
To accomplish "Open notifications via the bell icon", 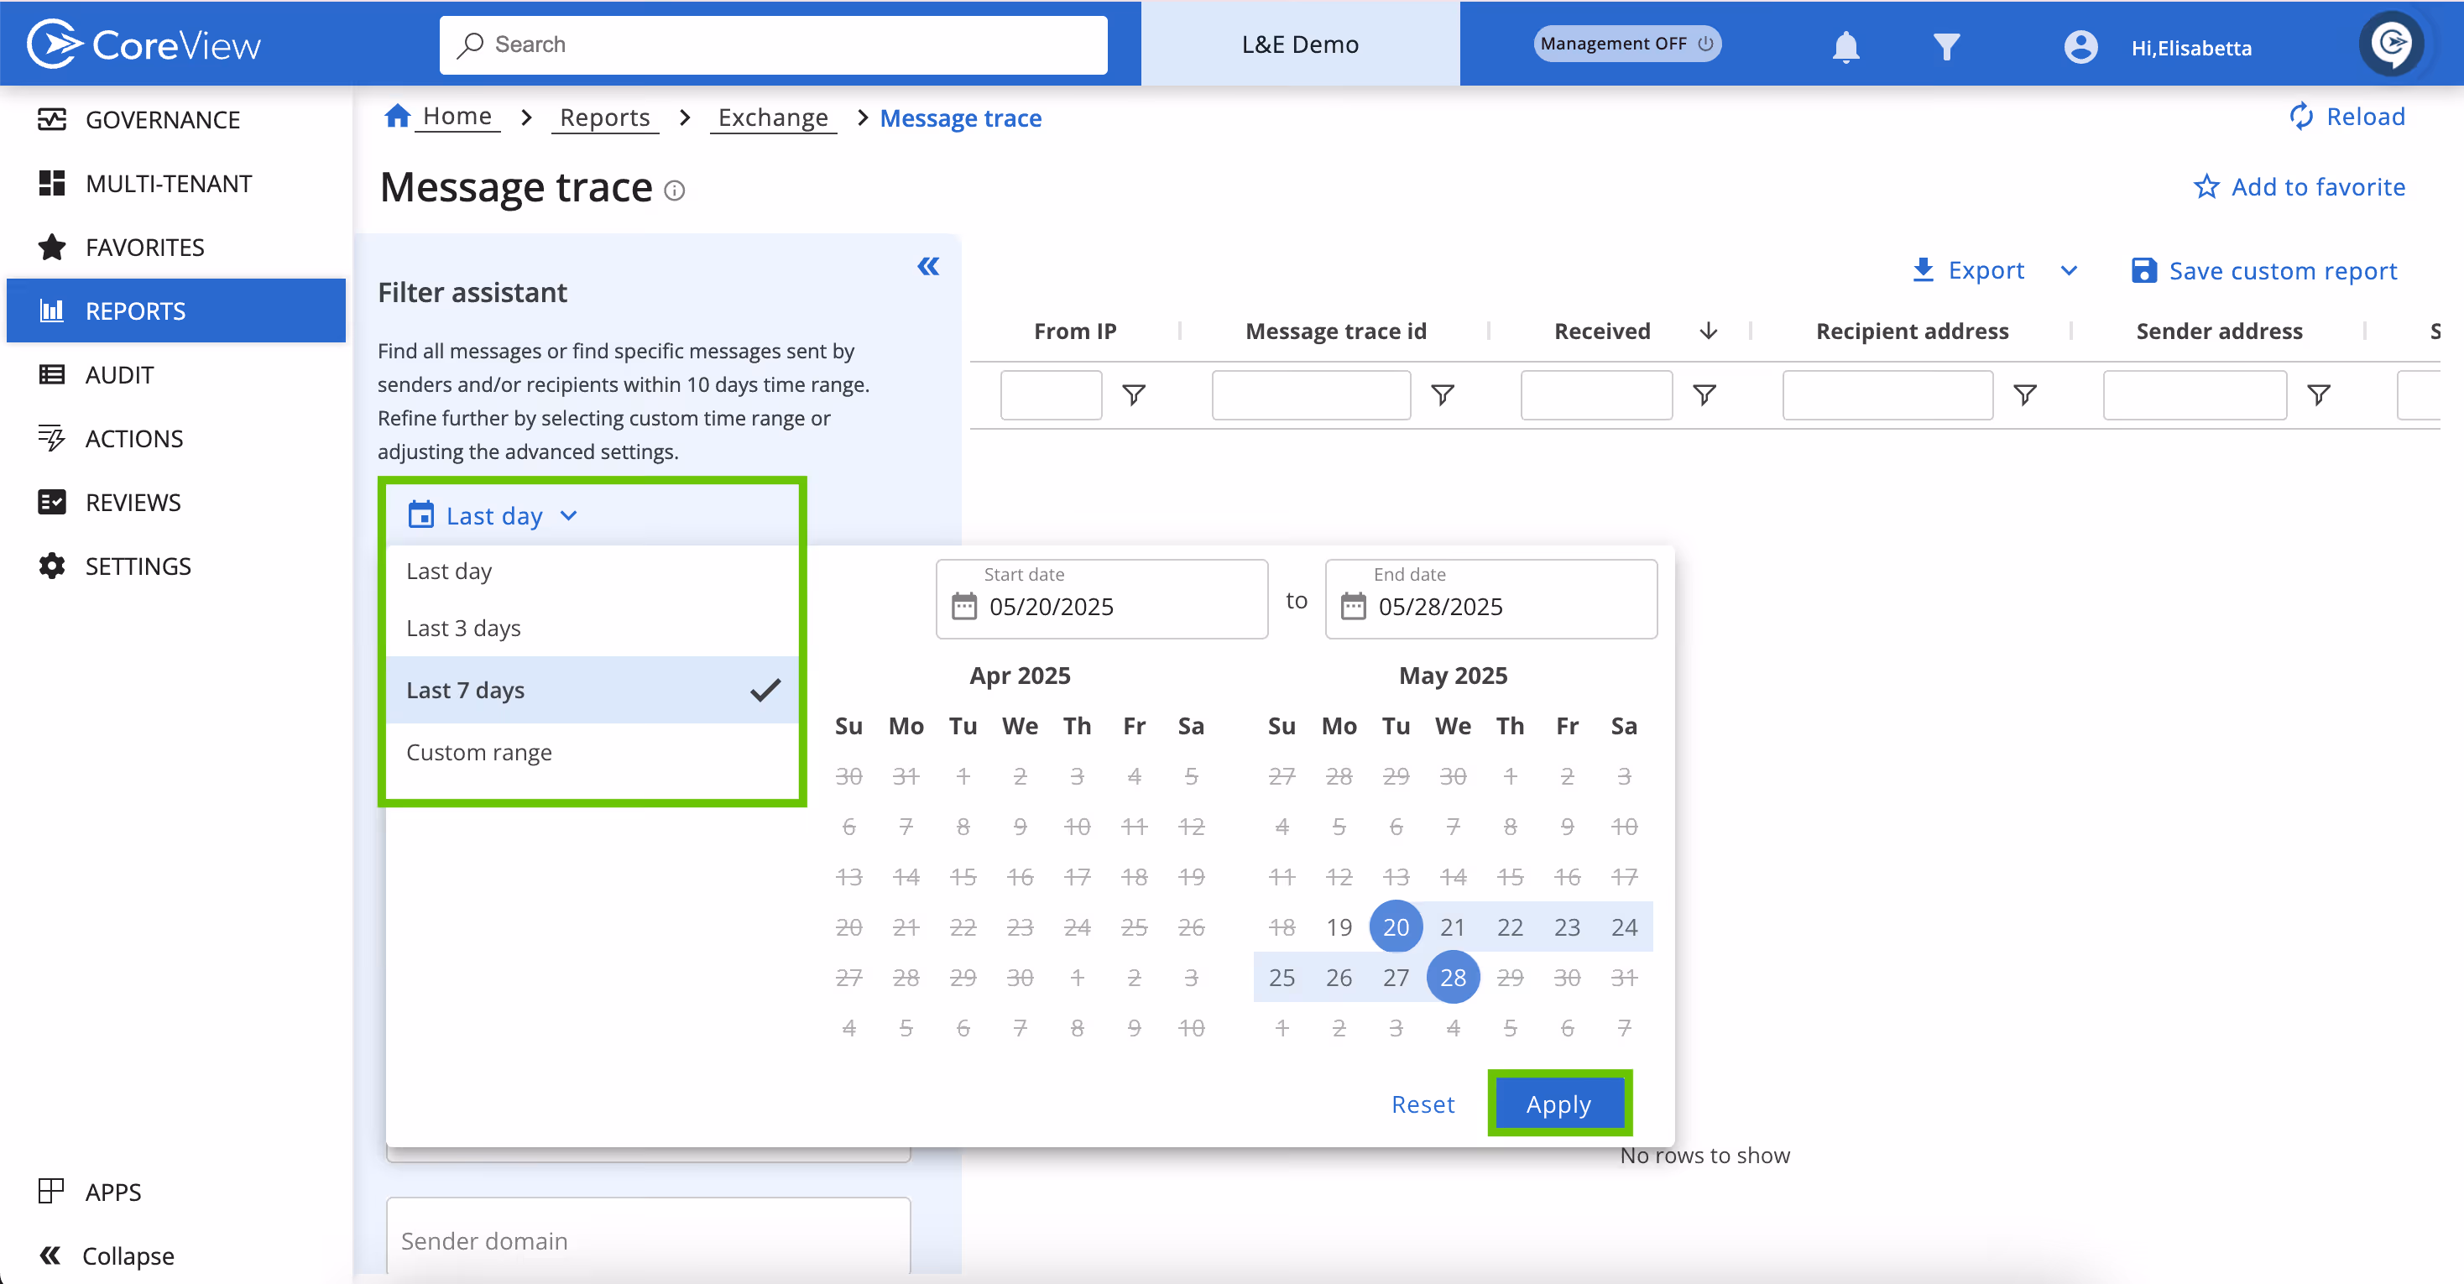I will point(1845,45).
